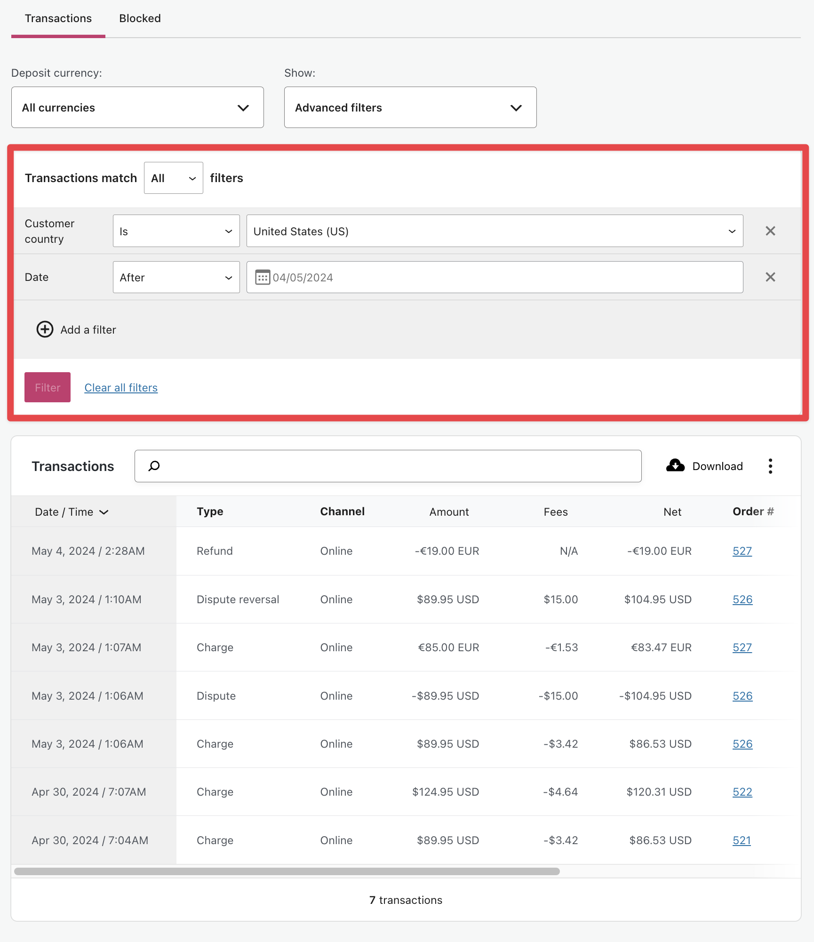
Task: Open order 527 from the Refund row
Action: pos(742,551)
